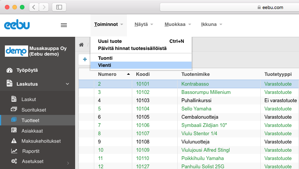Image resolution: width=299 pixels, height=169 pixels.
Task: Open the Ikkuna dropdown menu
Action: [211, 25]
